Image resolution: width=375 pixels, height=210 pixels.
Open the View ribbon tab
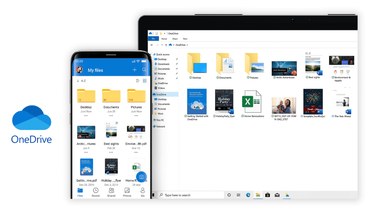185,39
